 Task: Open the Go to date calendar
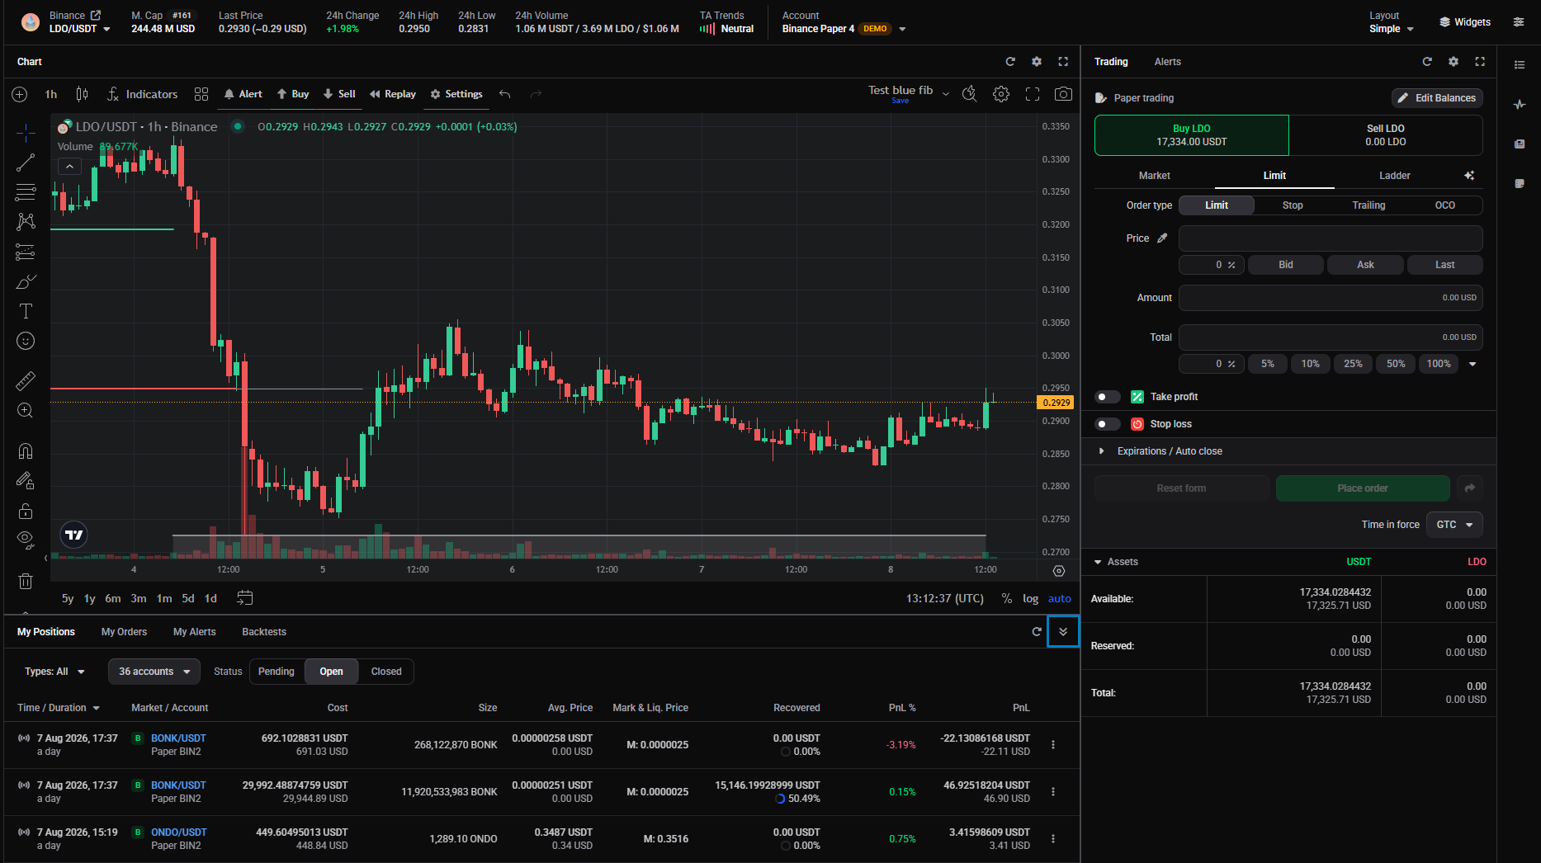[245, 598]
